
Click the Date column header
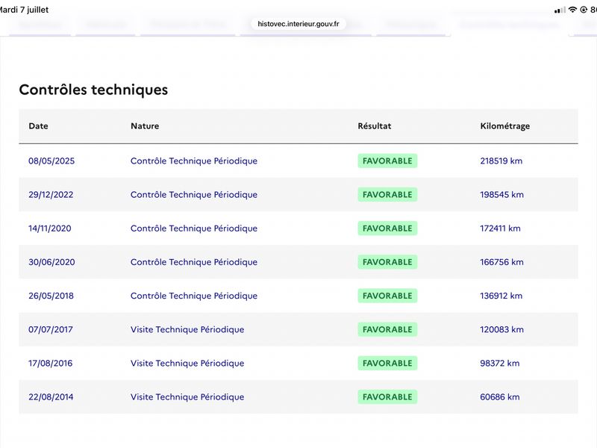38,126
